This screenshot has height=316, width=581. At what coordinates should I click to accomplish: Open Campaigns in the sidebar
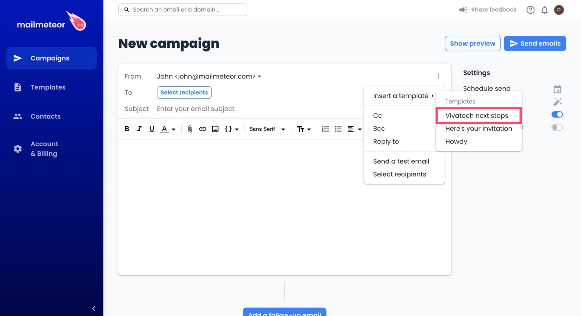[52, 58]
